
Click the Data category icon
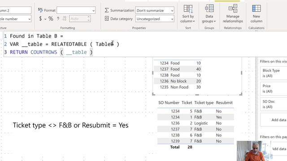107,19
